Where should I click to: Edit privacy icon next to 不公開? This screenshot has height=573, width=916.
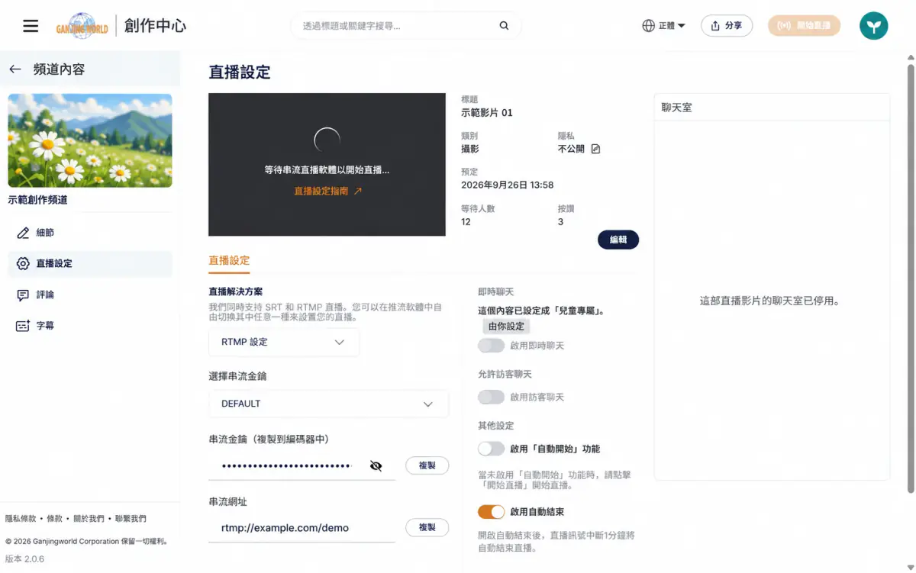[596, 149]
